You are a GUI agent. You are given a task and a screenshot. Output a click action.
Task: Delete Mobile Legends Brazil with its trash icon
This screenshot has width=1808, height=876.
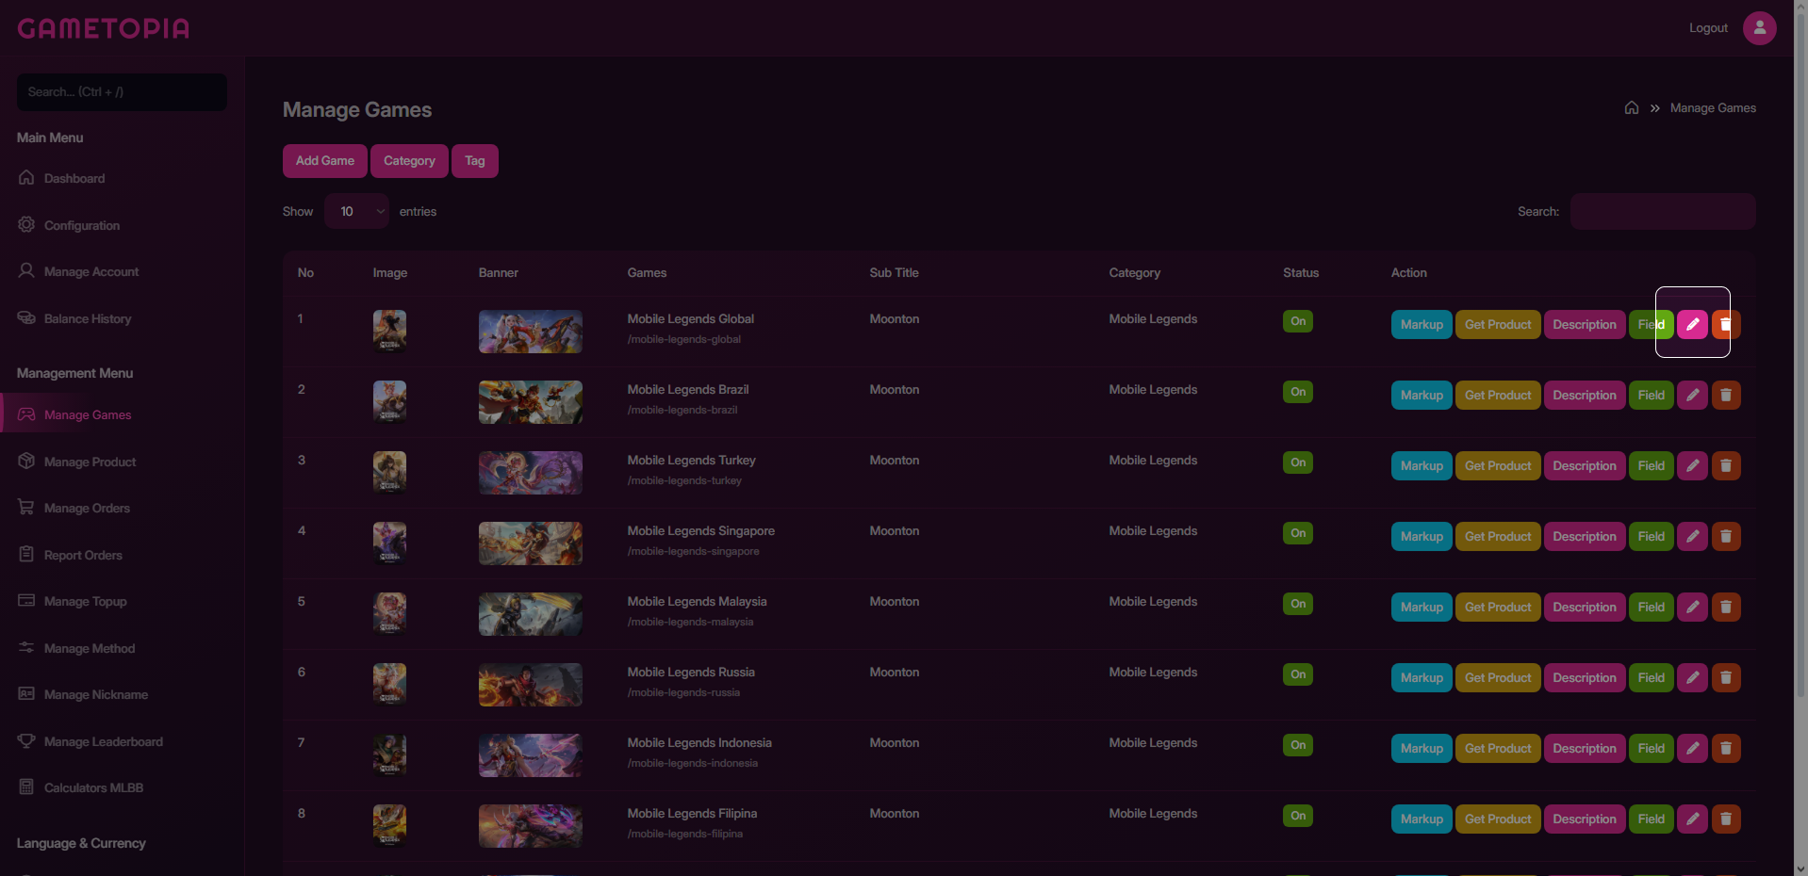click(1726, 395)
